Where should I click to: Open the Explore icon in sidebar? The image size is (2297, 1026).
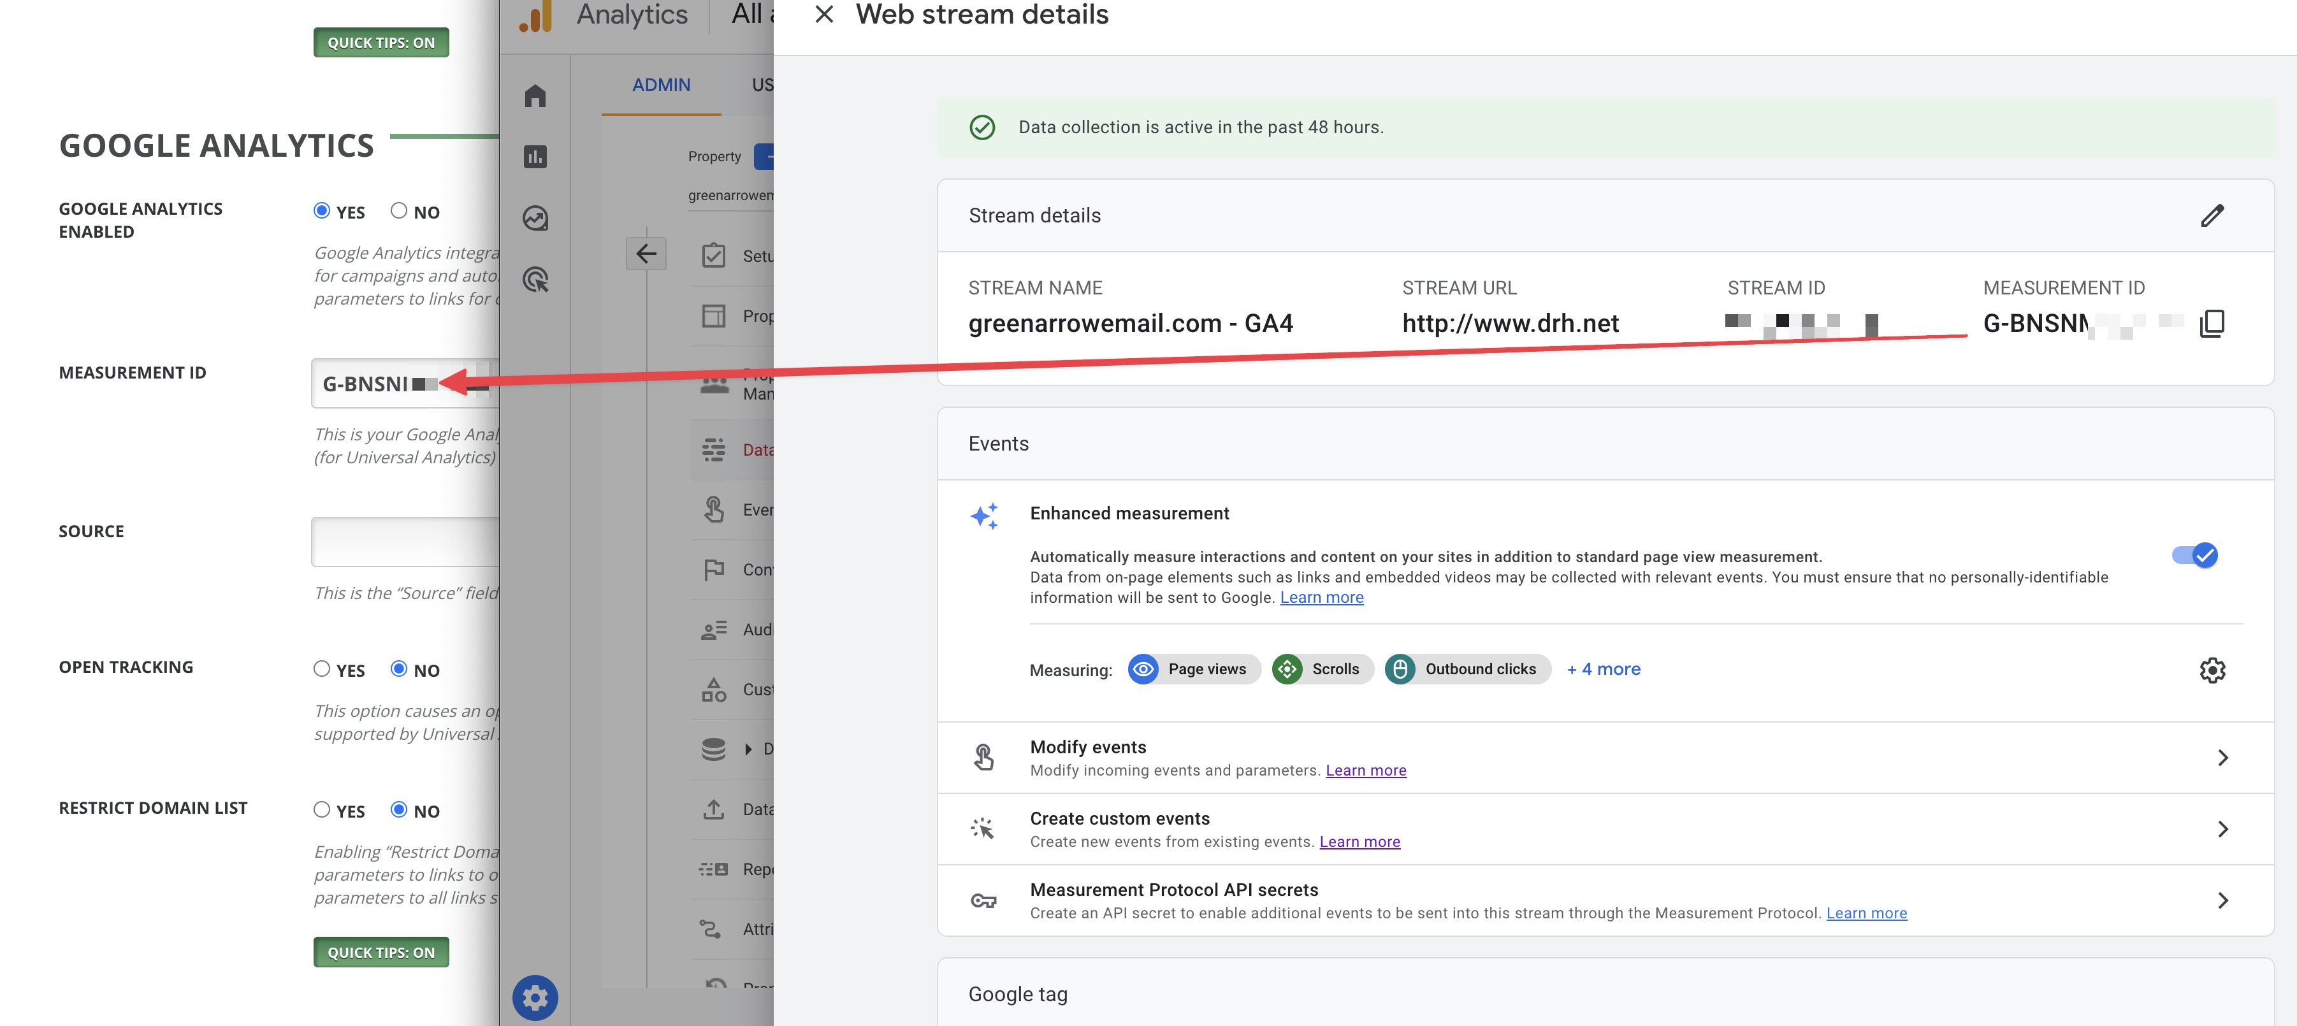(x=535, y=219)
